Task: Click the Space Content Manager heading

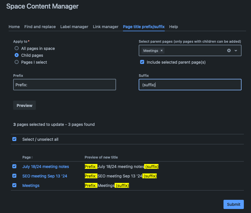Action: (x=42, y=6)
